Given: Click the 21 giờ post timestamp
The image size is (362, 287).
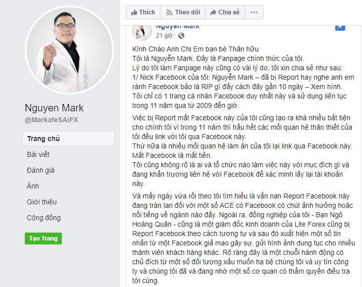Looking at the screenshot, I should click(164, 36).
